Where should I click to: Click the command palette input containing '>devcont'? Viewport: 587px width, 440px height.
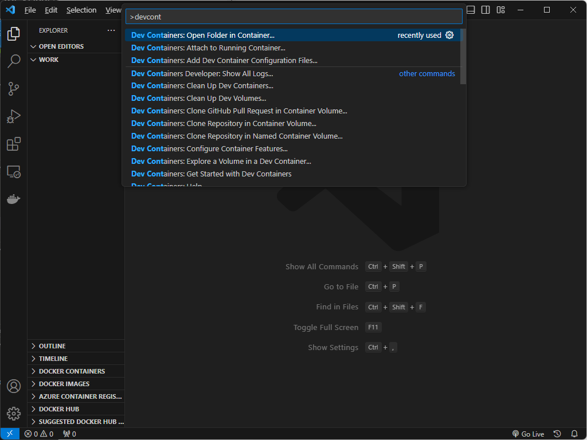coord(294,17)
